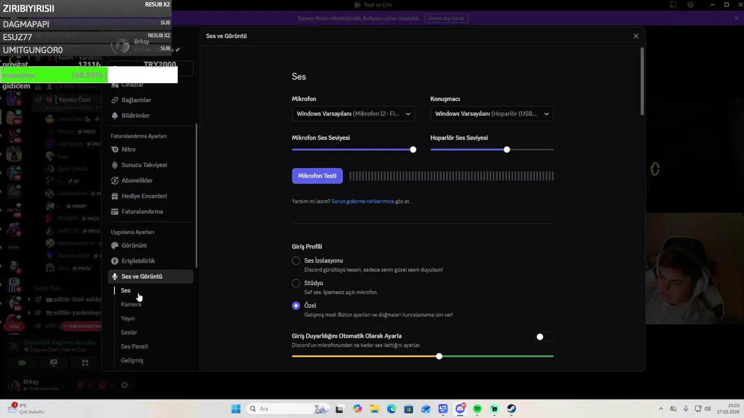Open the Kamera sub-tab
The width and height of the screenshot is (744, 418).
coord(131,304)
